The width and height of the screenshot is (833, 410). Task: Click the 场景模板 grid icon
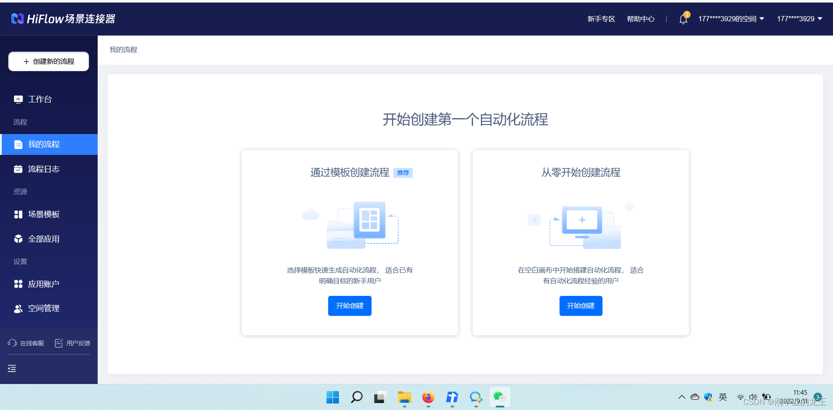click(18, 214)
